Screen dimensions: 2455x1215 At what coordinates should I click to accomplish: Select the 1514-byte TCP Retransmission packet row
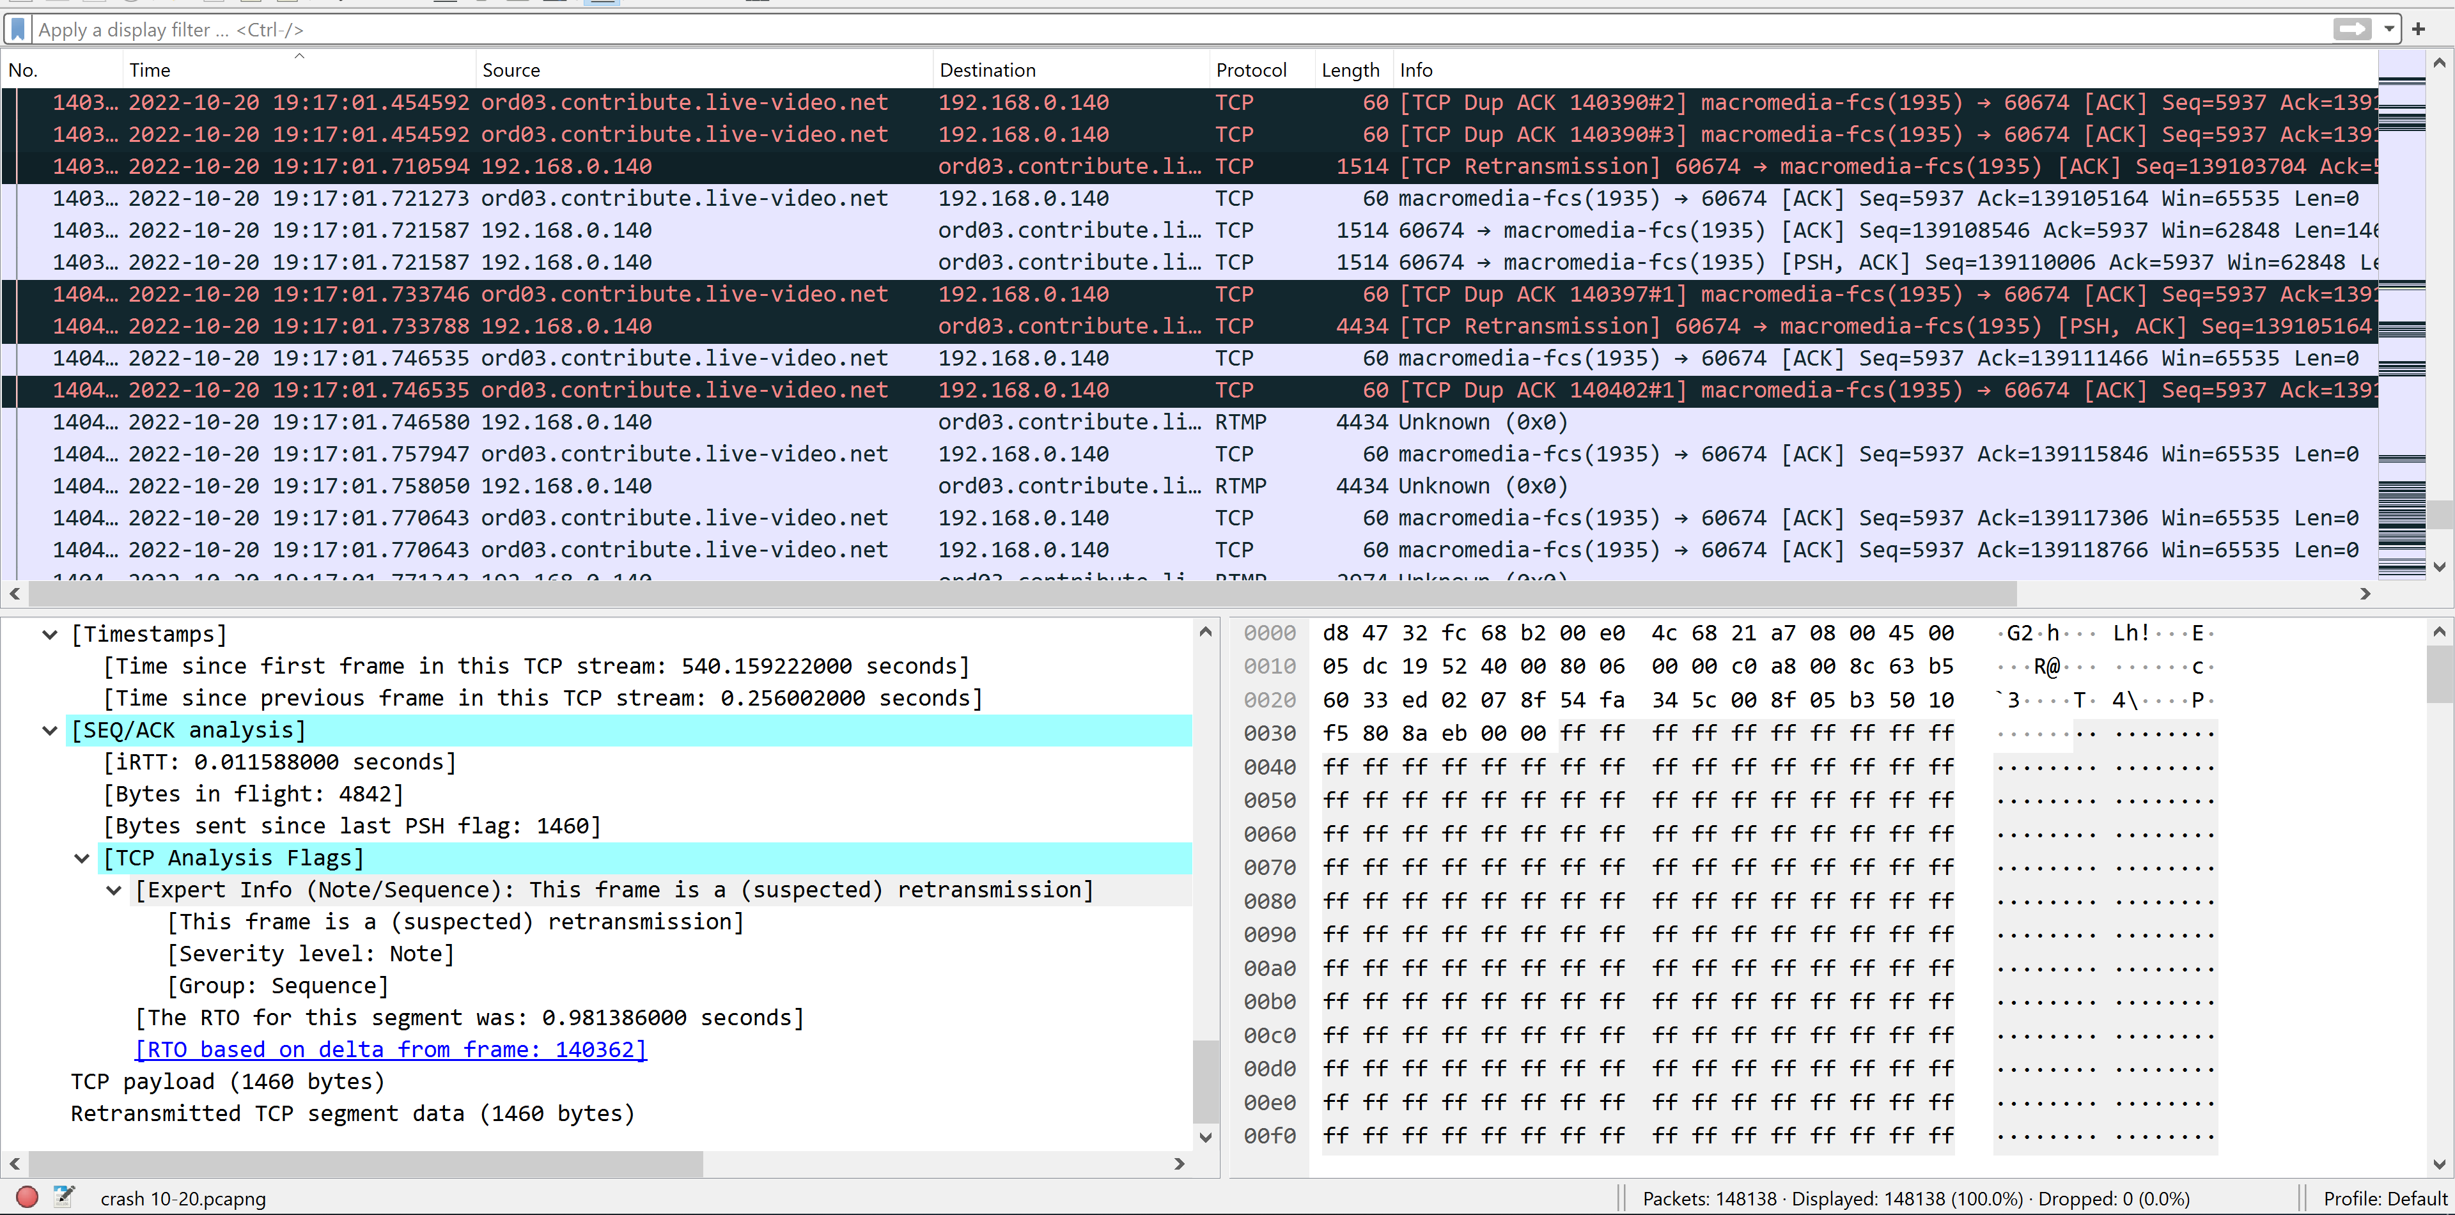[1189, 167]
